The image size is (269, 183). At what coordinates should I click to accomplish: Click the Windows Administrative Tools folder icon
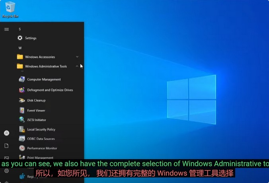pyautogui.click(x=20, y=66)
